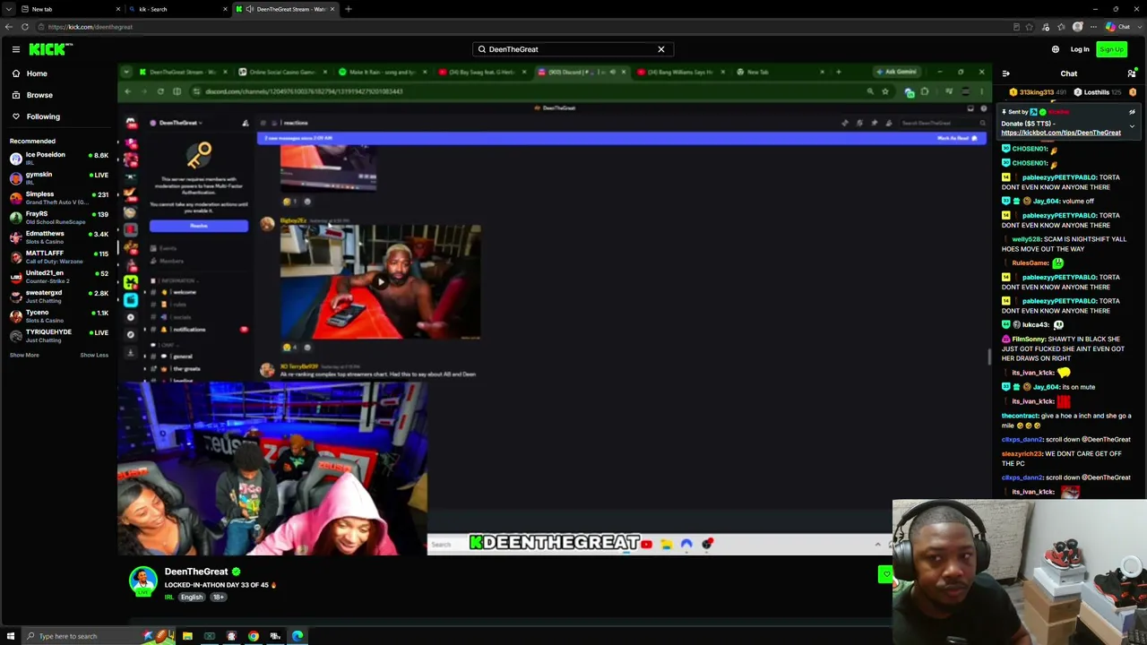Expand recommended list with Show More

point(24,355)
